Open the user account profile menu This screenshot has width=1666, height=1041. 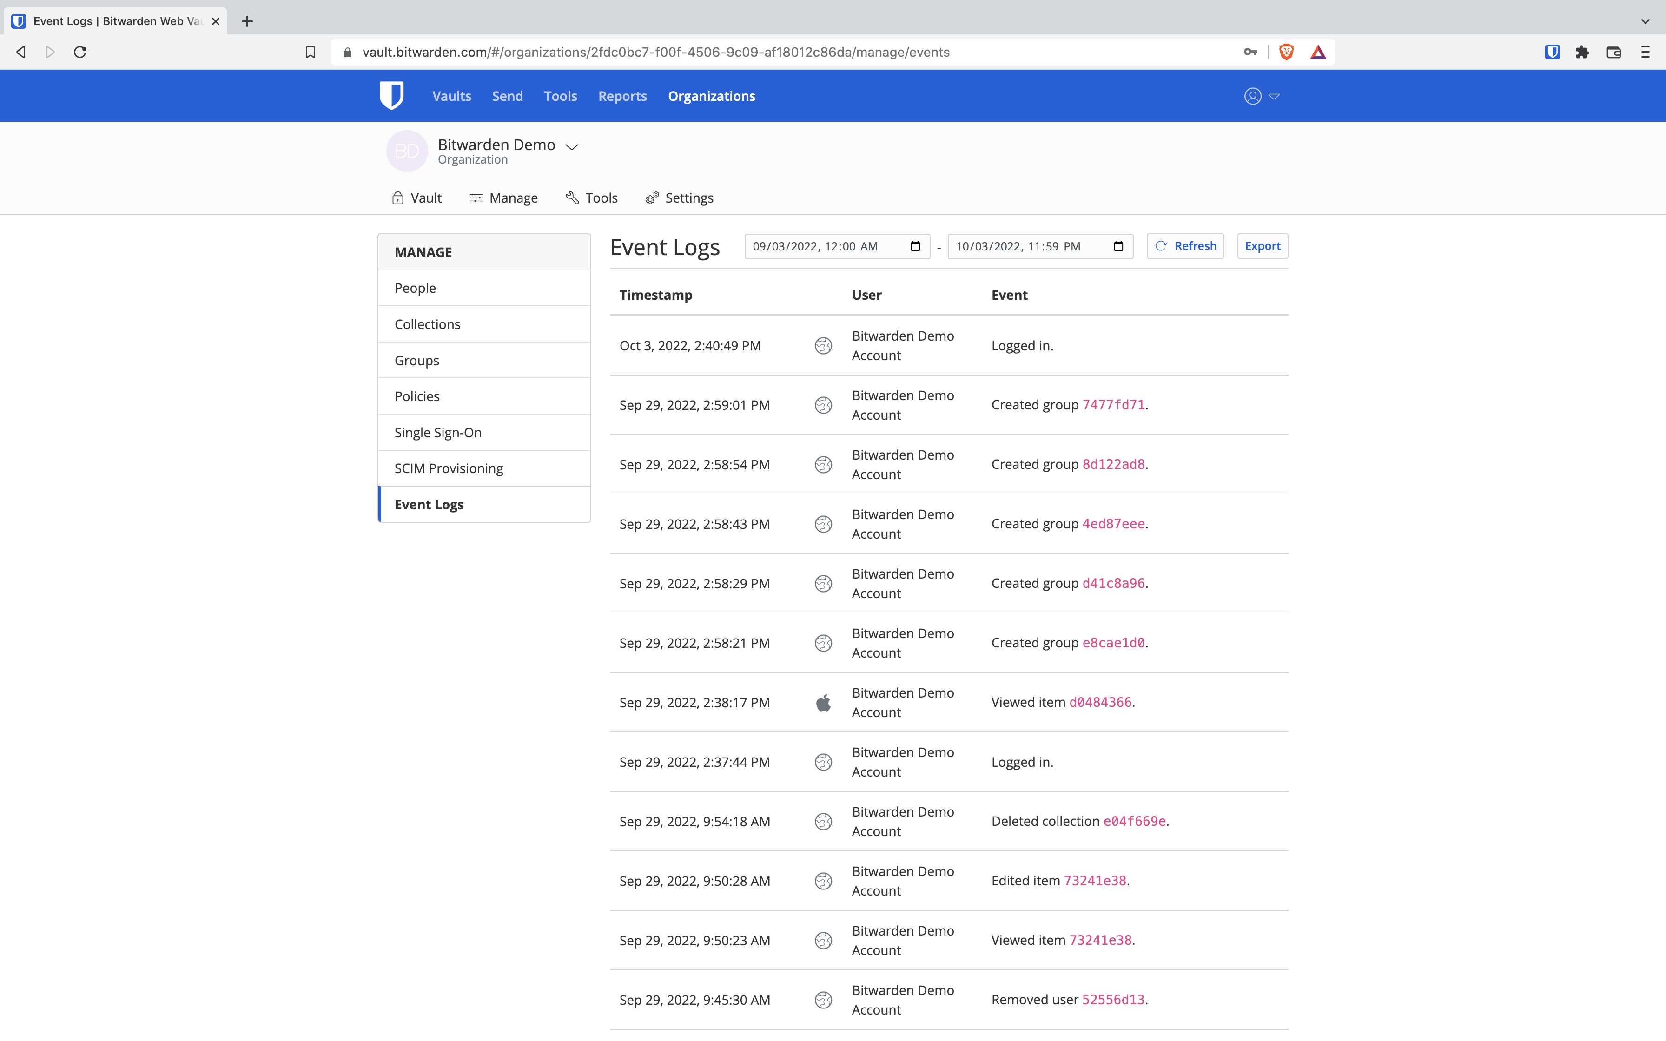tap(1261, 96)
